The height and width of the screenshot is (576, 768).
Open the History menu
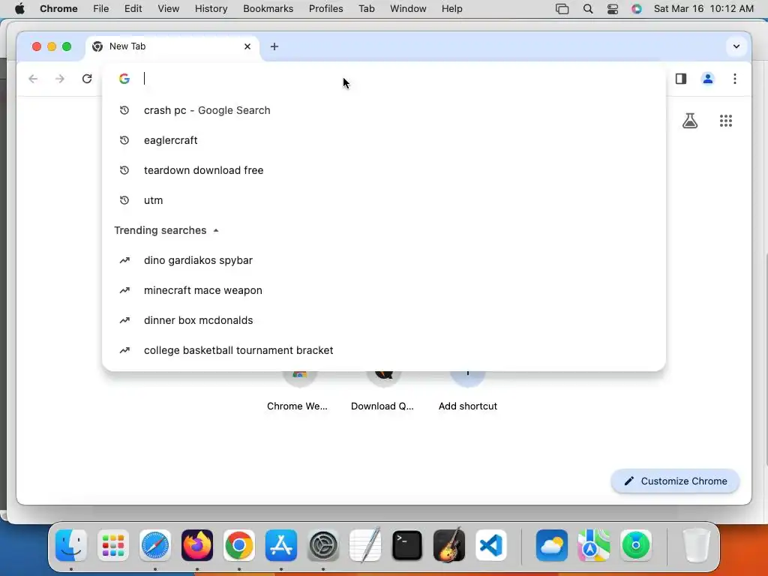(x=211, y=9)
